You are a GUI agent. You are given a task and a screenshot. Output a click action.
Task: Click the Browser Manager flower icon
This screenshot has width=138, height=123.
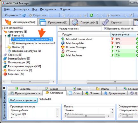click(63, 47)
